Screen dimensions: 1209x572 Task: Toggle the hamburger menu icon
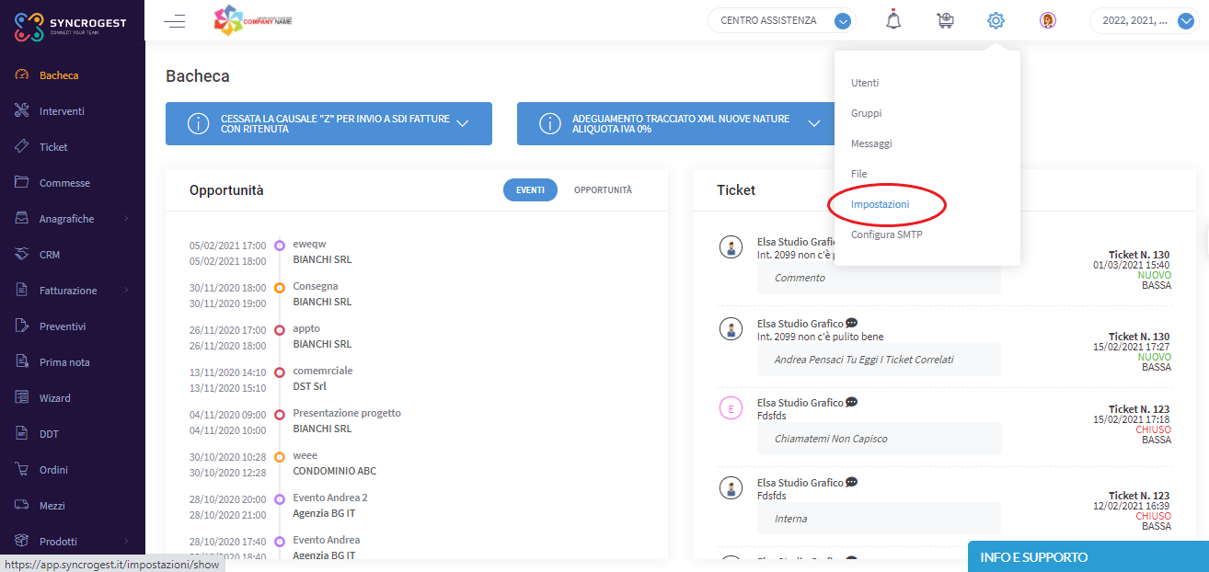(x=174, y=21)
